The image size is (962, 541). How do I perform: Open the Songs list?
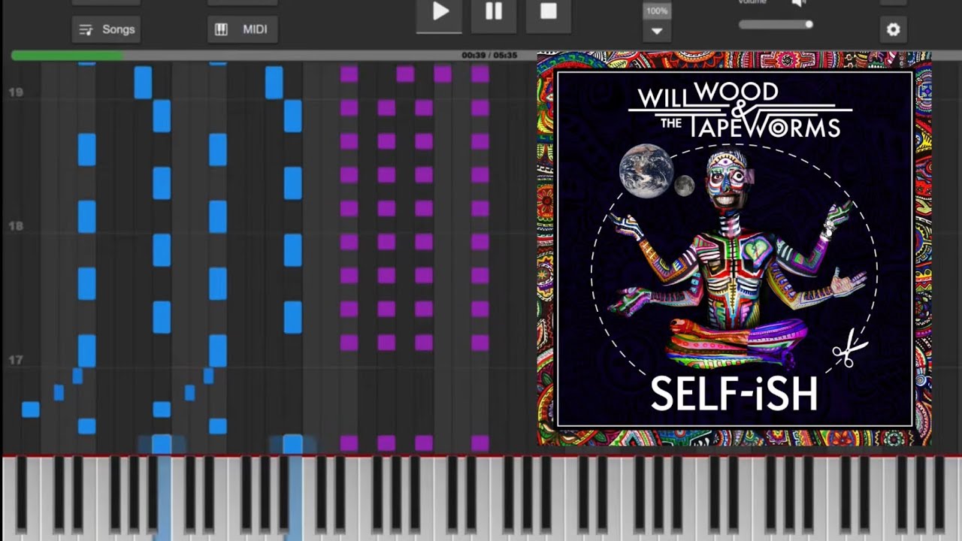pos(104,29)
